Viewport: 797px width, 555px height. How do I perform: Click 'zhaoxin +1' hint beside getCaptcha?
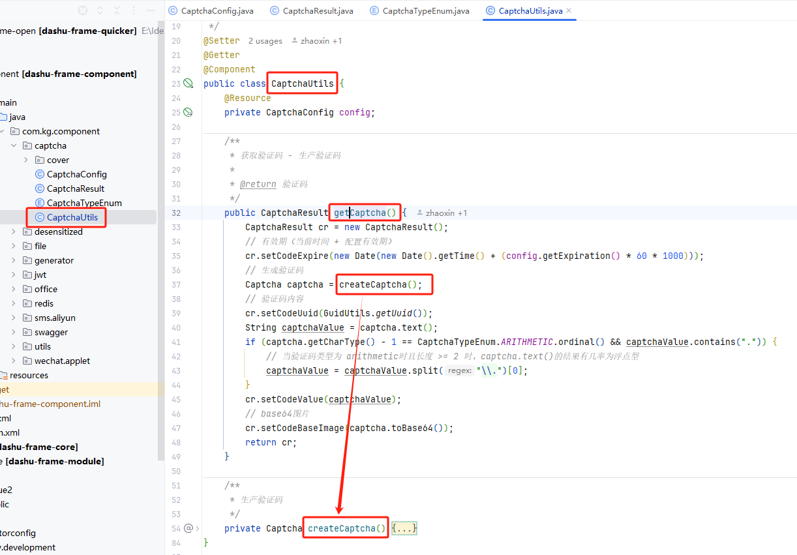point(442,213)
